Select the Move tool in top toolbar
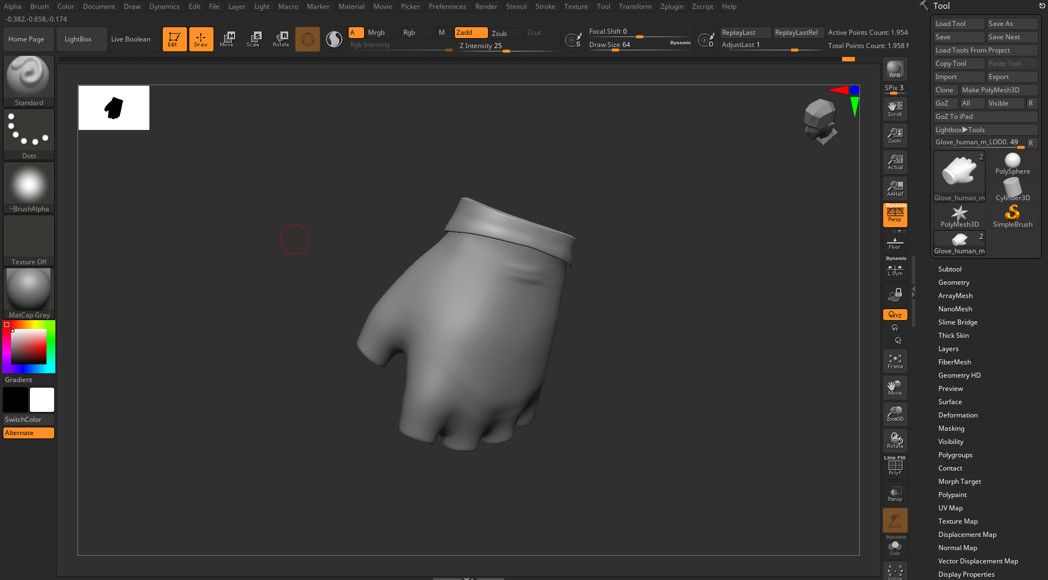This screenshot has height=580, width=1048. pyautogui.click(x=227, y=39)
